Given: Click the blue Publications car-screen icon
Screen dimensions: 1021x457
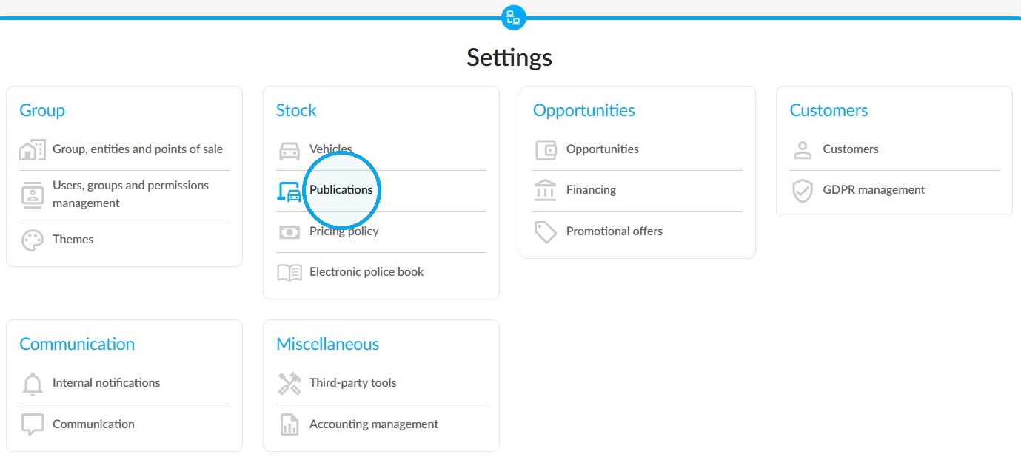Looking at the screenshot, I should (289, 192).
